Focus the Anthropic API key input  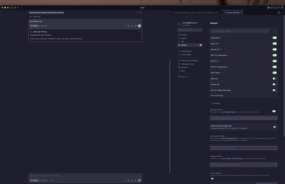click(x=244, y=148)
